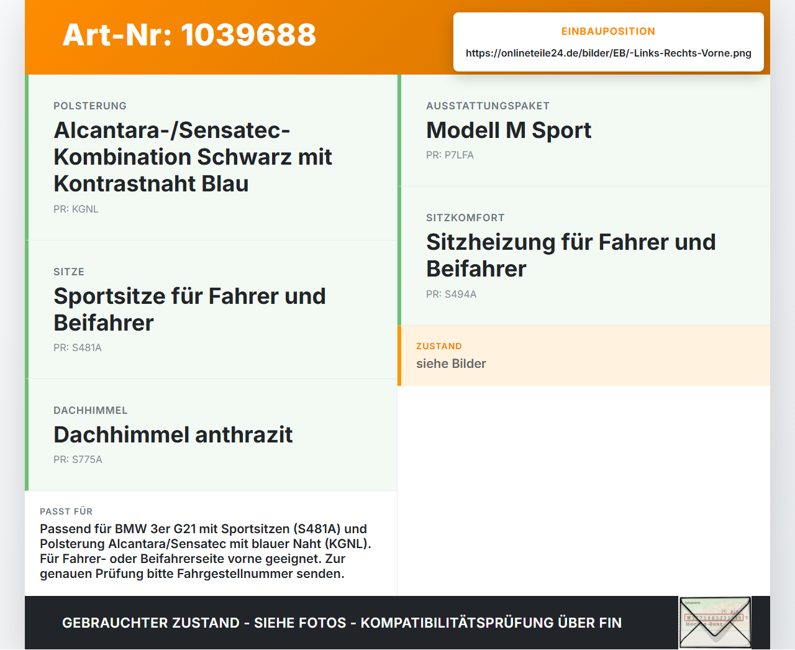The height and width of the screenshot is (650, 795).
Task: Select PR code S494A
Action: pos(451,295)
